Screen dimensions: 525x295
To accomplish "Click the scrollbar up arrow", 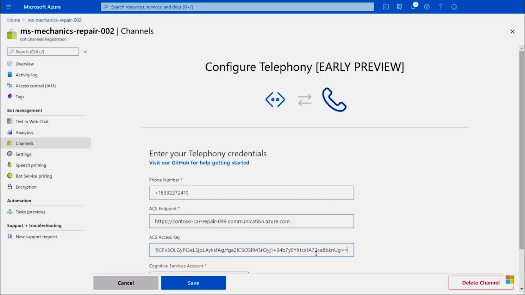I will point(522,48).
